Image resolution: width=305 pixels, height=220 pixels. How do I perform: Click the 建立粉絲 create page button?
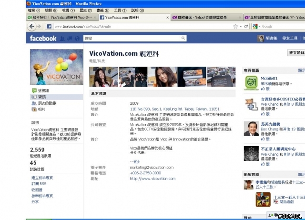click(296, 53)
